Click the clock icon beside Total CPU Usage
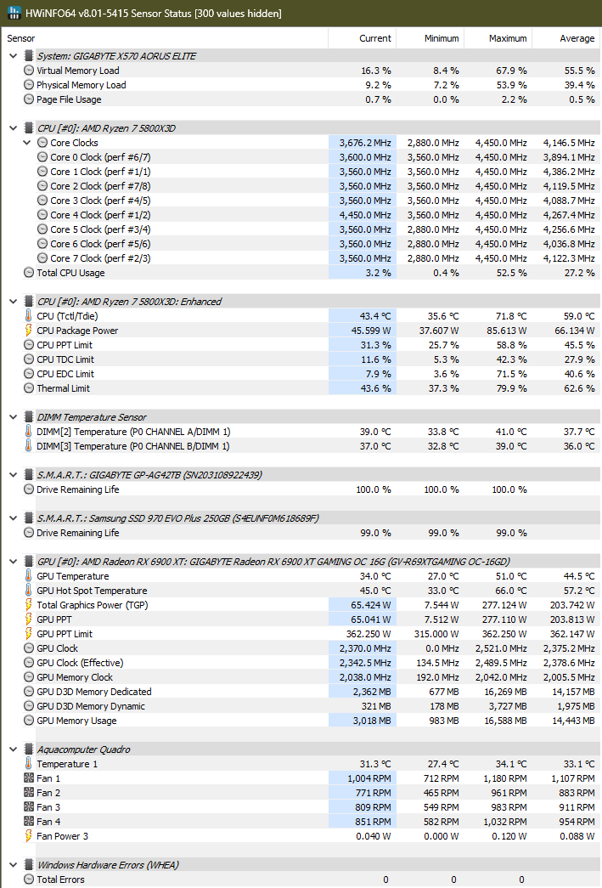Image resolution: width=602 pixels, height=888 pixels. point(29,273)
